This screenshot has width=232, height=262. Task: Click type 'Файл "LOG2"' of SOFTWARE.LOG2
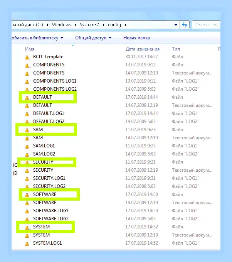point(185,219)
